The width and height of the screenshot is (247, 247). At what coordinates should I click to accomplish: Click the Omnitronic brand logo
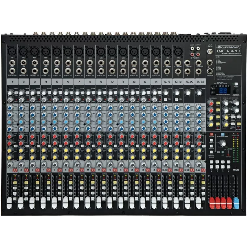tap(228, 47)
